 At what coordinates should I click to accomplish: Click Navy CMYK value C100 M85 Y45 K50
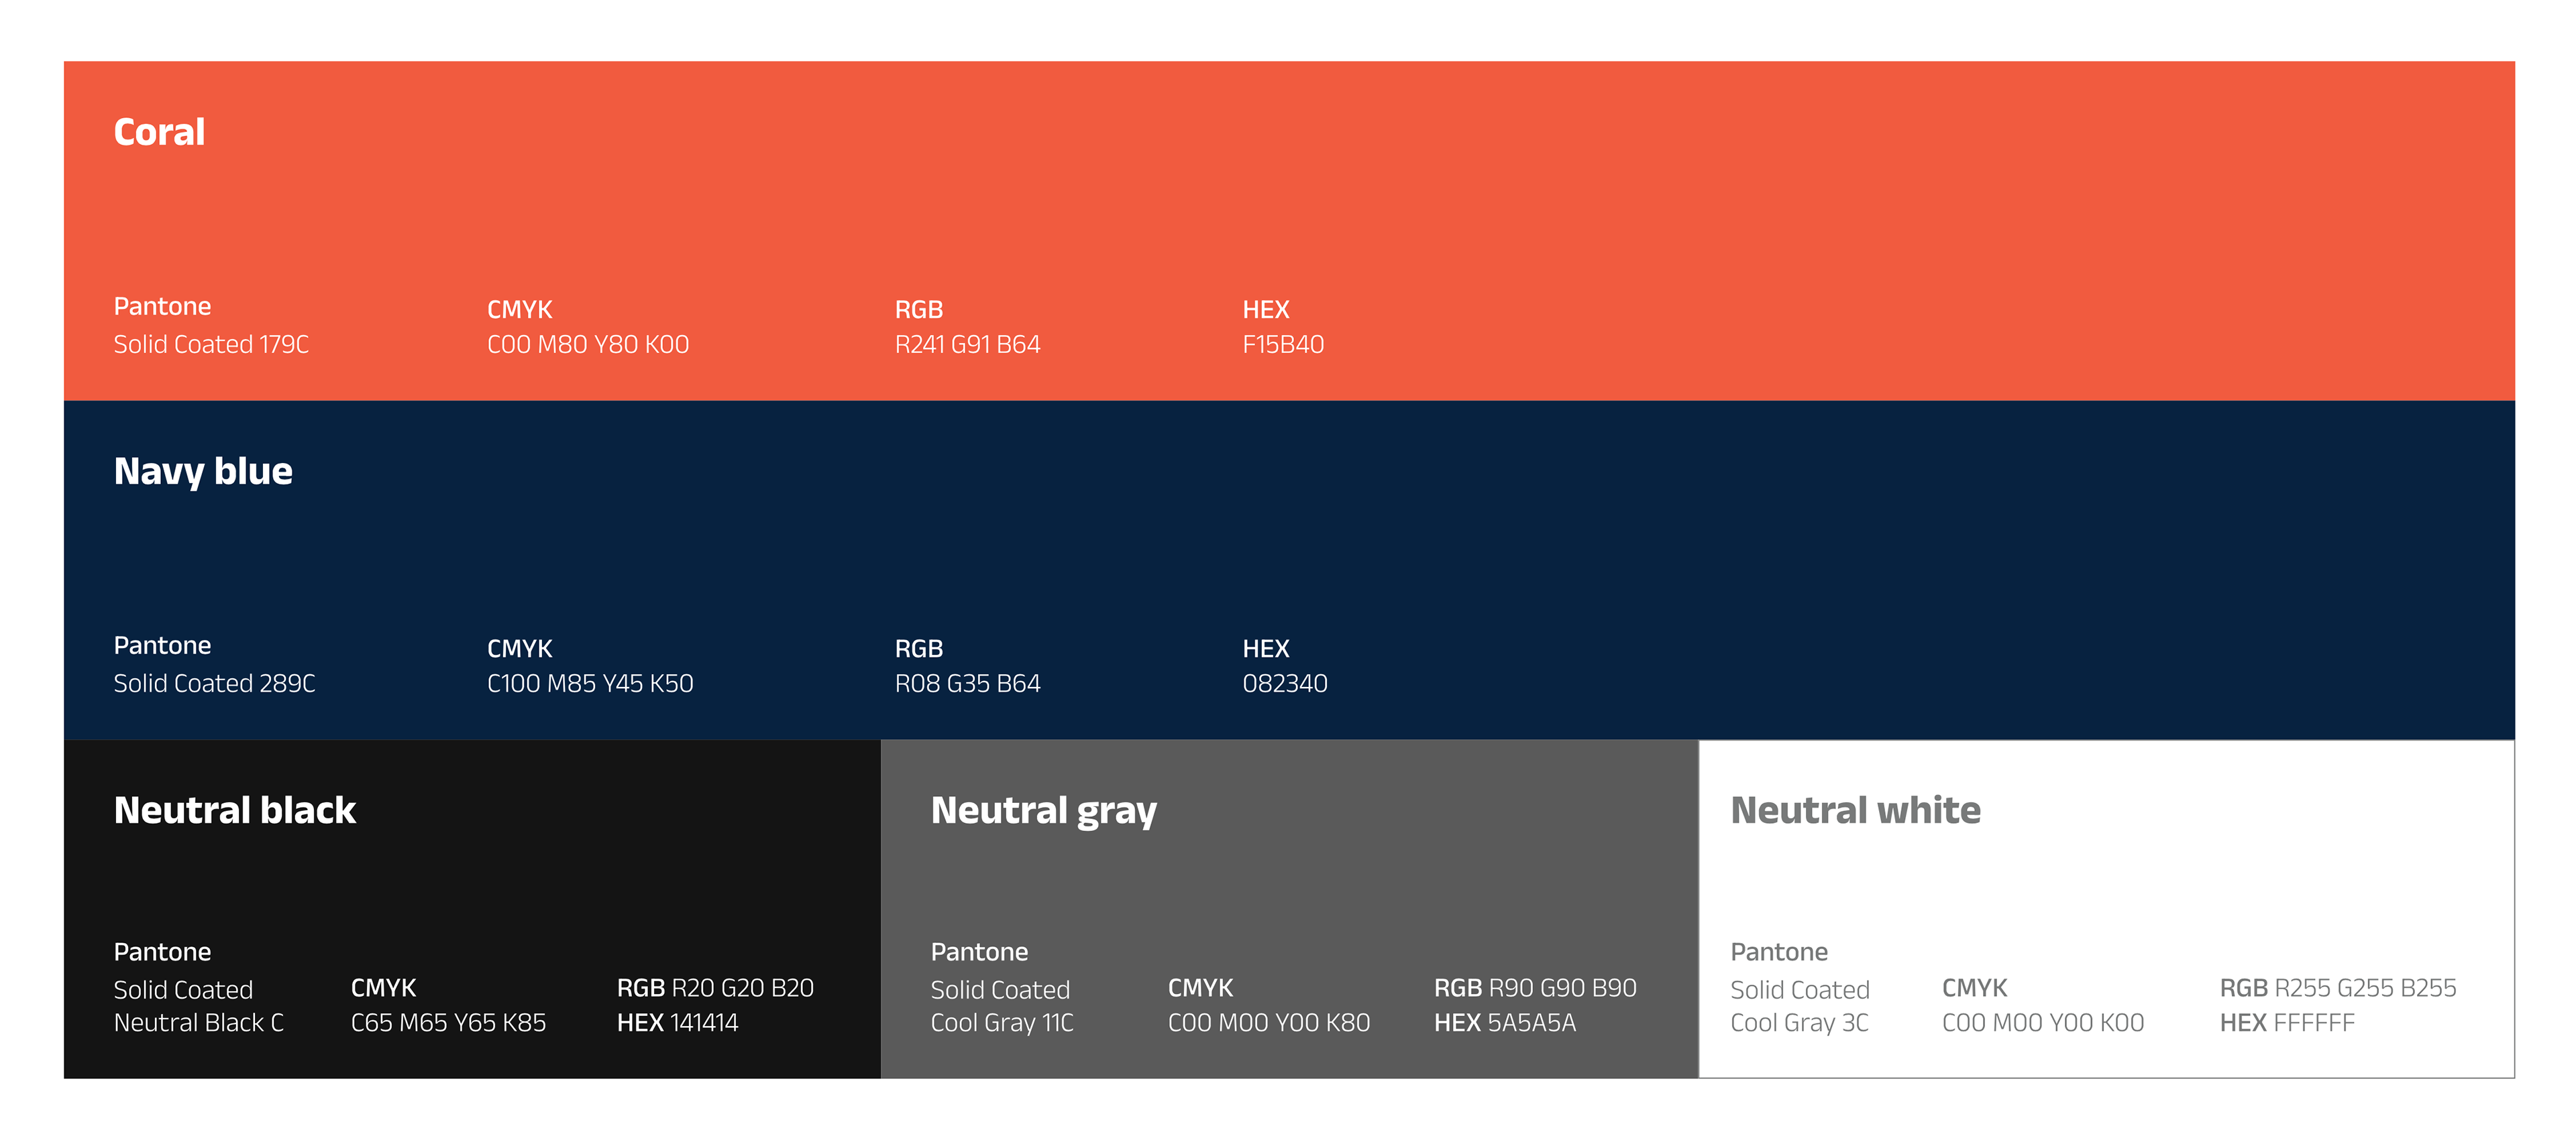coord(590,684)
